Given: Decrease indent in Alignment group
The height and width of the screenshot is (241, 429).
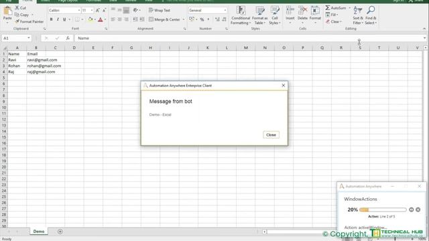Looking at the screenshot, I should point(135,19).
